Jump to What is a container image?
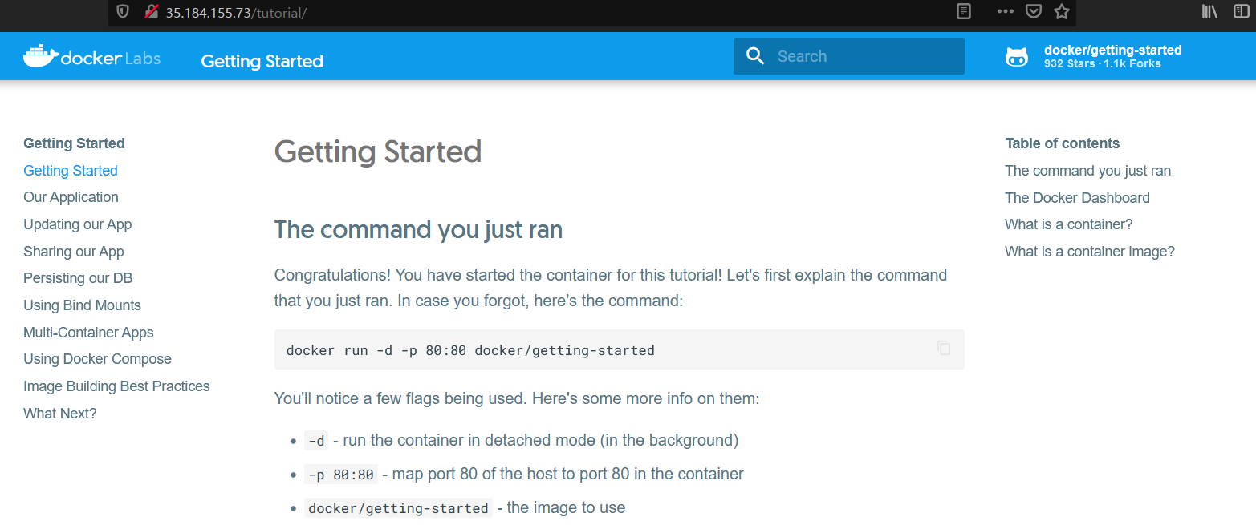The height and width of the screenshot is (525, 1256). (x=1089, y=252)
